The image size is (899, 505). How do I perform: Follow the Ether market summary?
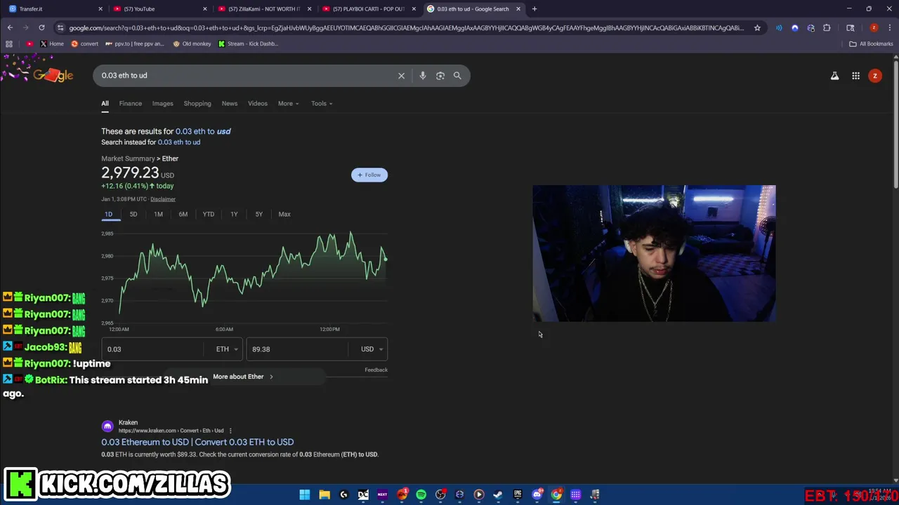coord(369,175)
